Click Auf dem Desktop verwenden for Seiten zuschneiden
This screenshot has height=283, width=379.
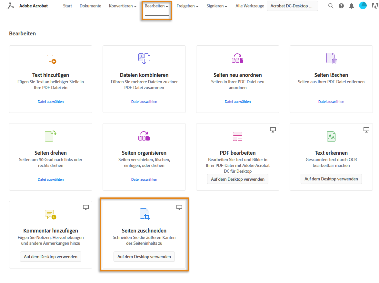(x=144, y=257)
